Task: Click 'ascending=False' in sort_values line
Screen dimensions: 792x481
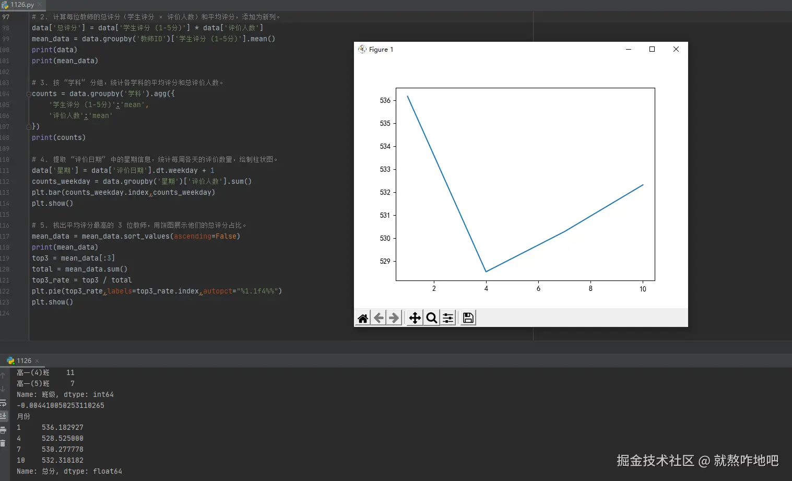Action: click(205, 237)
